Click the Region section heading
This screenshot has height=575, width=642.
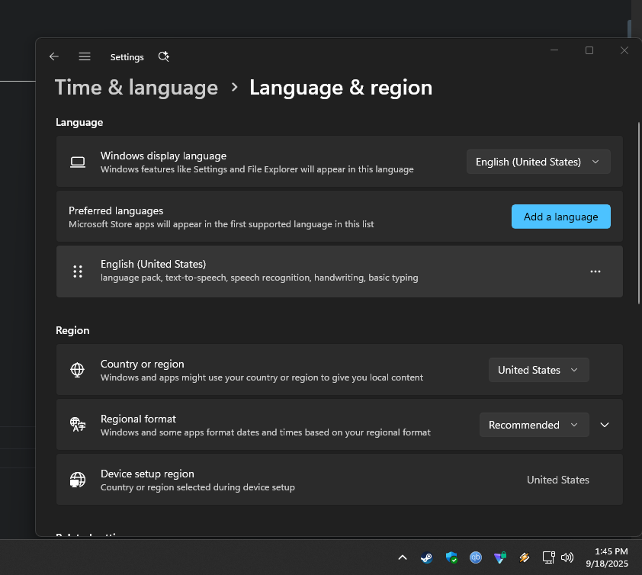[72, 330]
